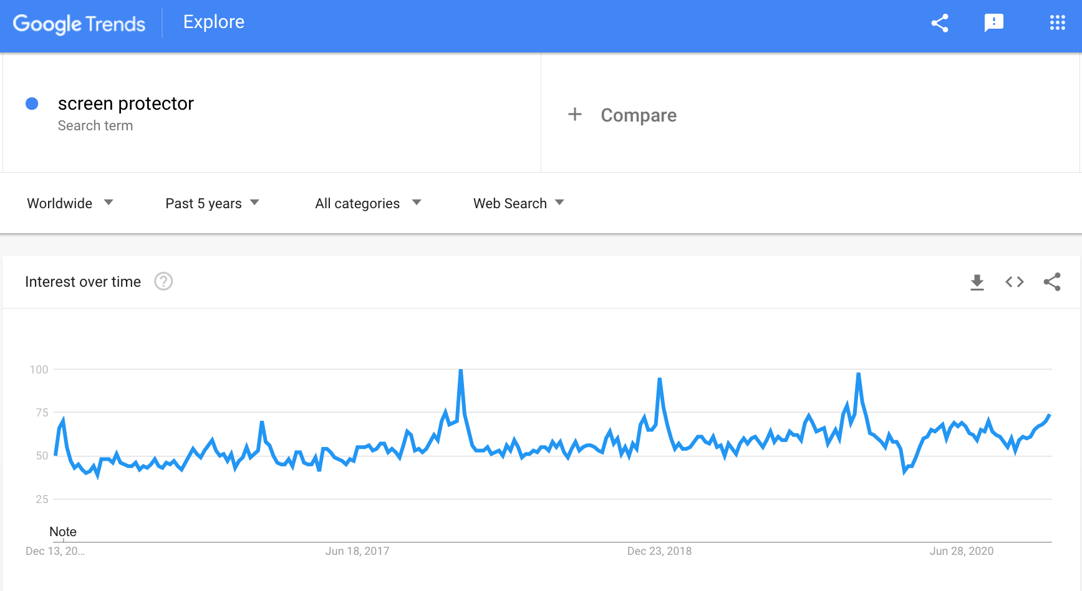Edit the screen protector search term

(x=126, y=103)
